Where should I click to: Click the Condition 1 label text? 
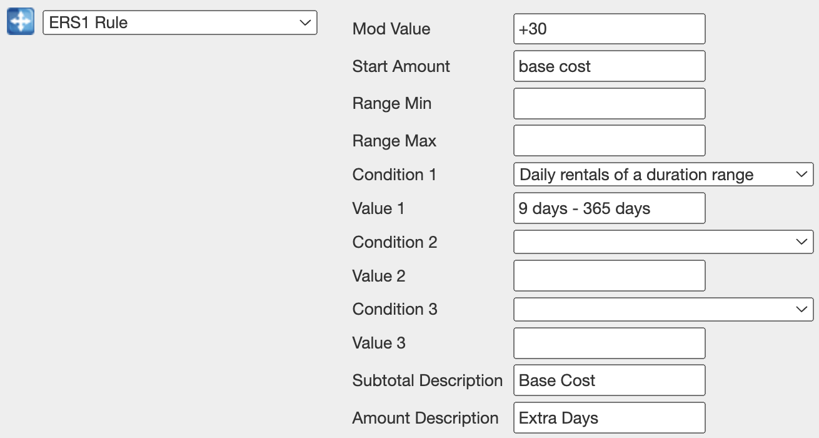pos(394,175)
